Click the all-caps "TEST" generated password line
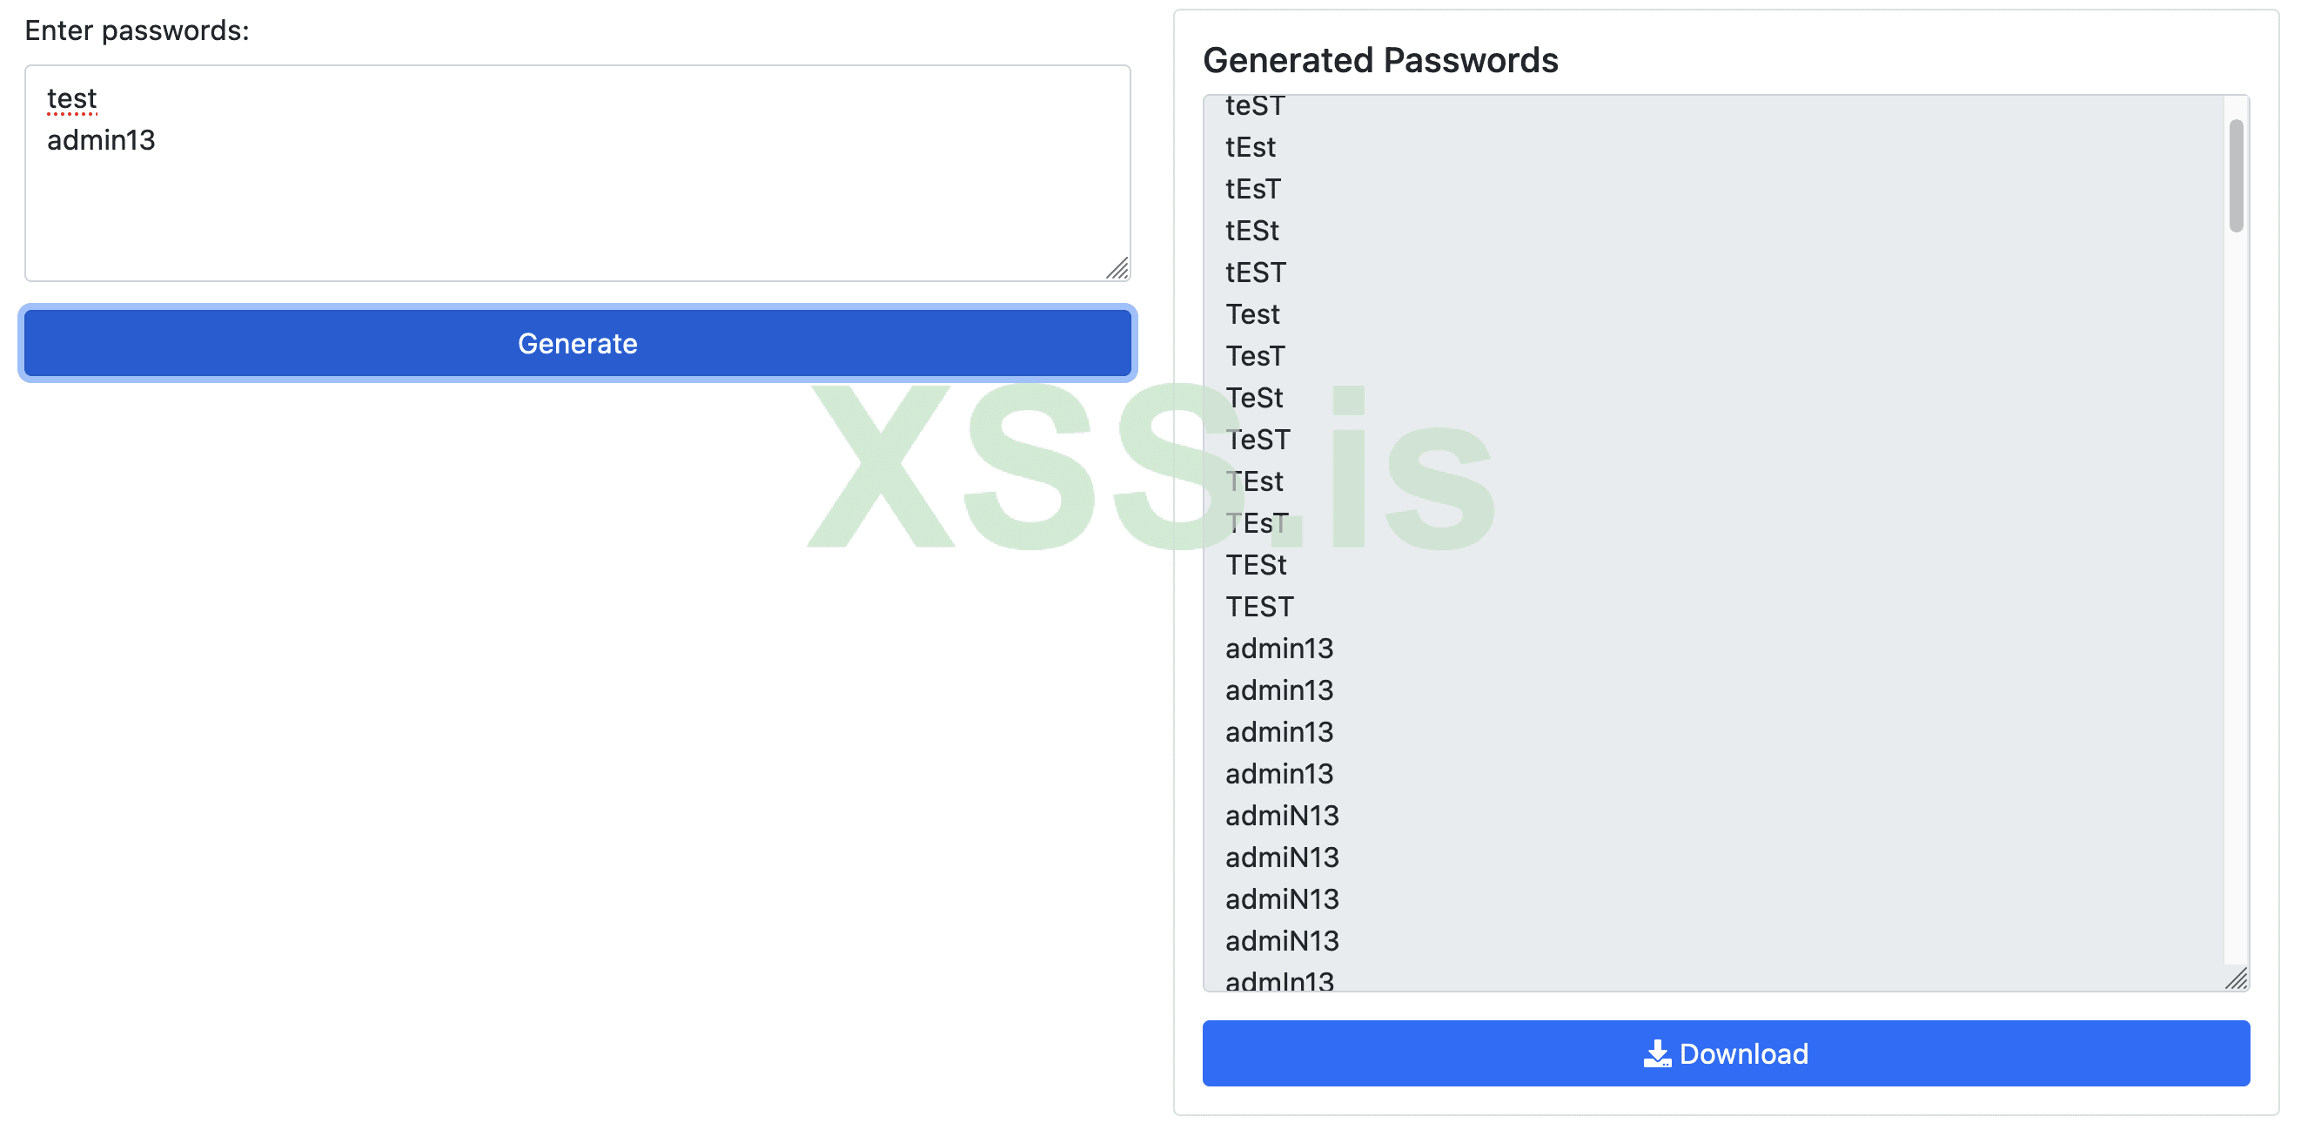This screenshot has height=1123, width=2301. coord(1258,607)
